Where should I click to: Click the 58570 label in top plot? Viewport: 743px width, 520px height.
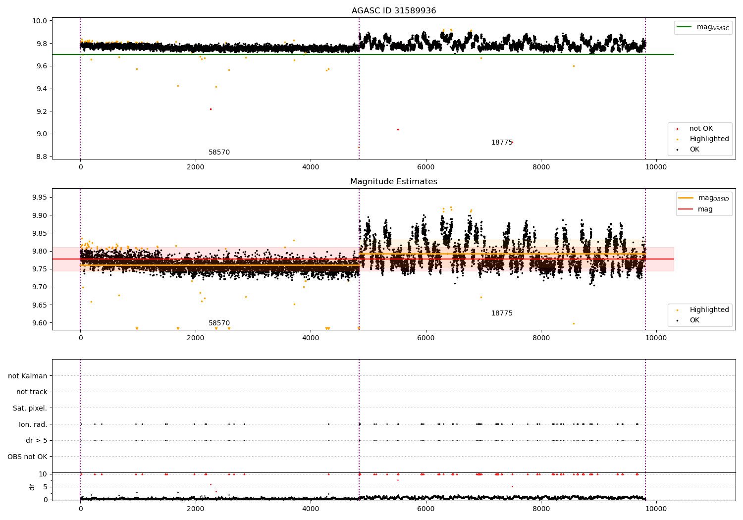pyautogui.click(x=219, y=153)
